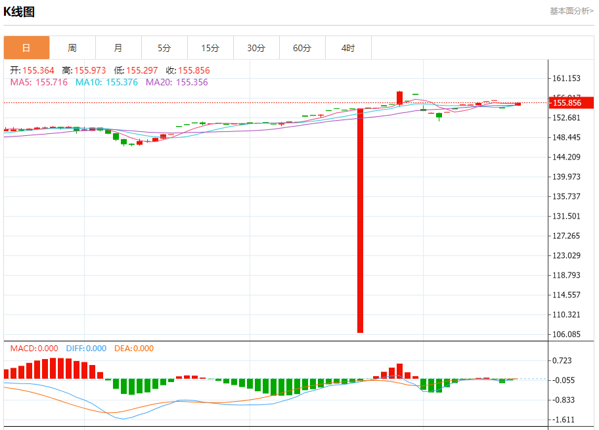Click the red current price tag 155.856
Viewport: 599px width, 430px height.
coord(571,102)
